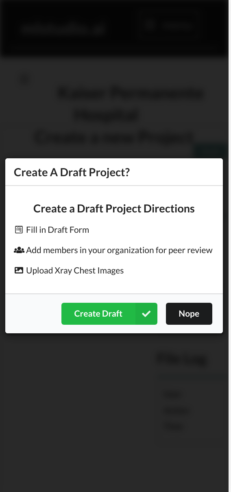Click the Create A Draft Project? modal title

(x=72, y=172)
